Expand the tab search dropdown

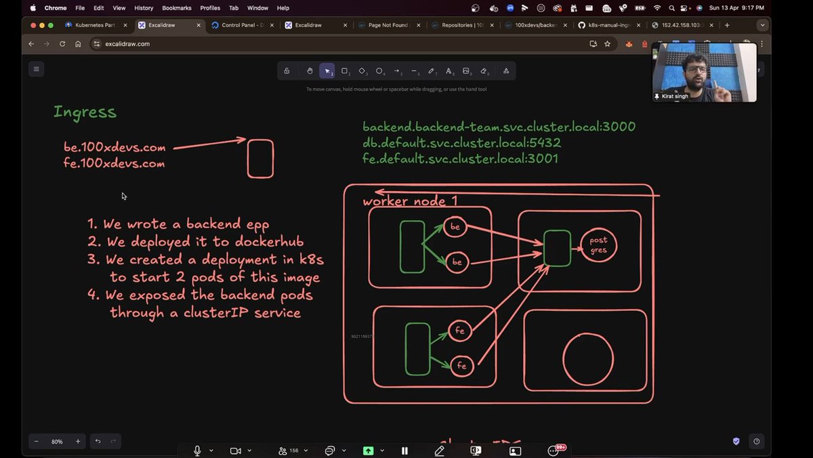point(763,25)
